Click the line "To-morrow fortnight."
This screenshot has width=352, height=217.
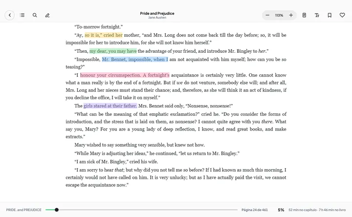99,27
